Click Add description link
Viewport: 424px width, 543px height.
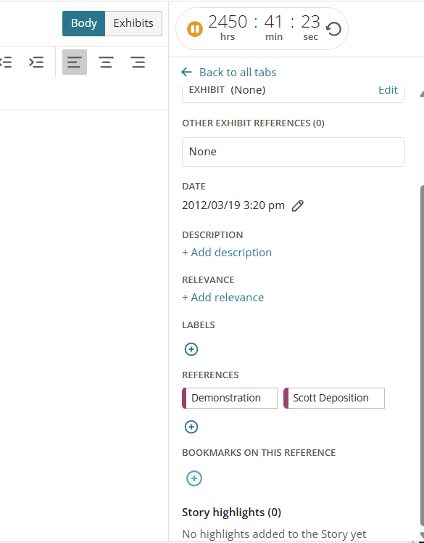pos(227,253)
